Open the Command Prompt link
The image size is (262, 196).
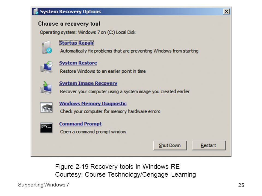tap(80, 124)
